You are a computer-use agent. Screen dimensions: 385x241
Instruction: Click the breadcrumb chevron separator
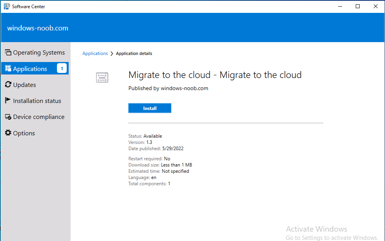click(x=112, y=53)
